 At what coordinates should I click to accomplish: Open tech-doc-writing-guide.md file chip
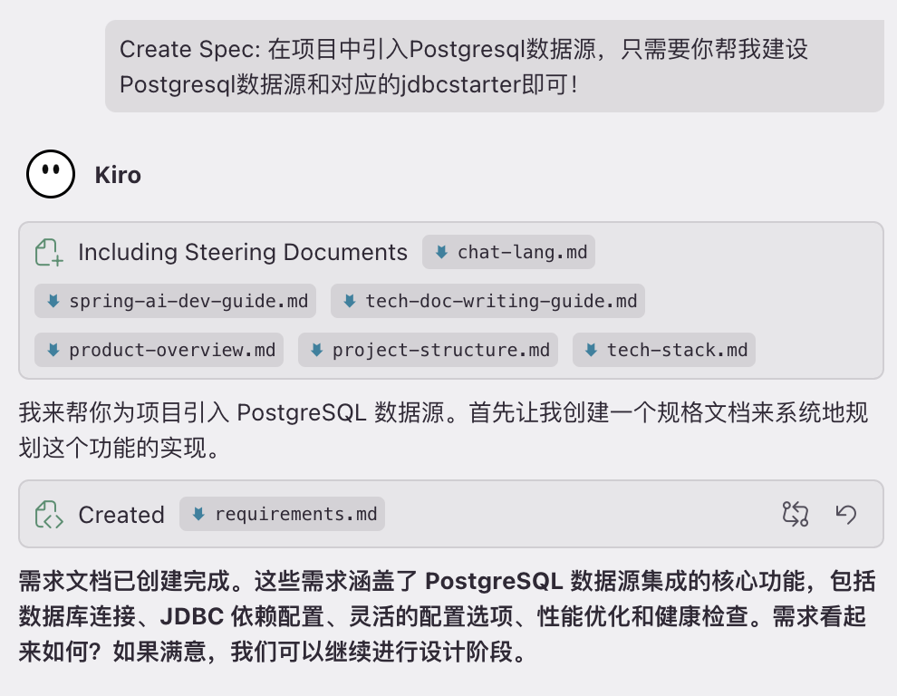pos(500,301)
